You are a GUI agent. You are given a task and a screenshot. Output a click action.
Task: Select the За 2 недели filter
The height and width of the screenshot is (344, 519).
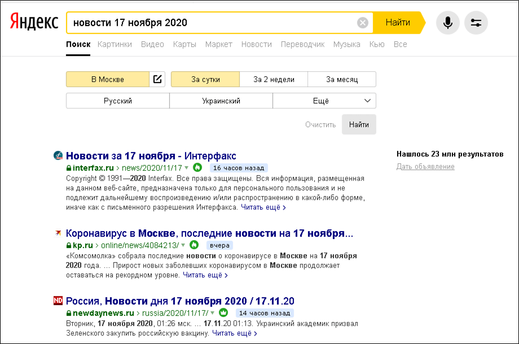[274, 79]
